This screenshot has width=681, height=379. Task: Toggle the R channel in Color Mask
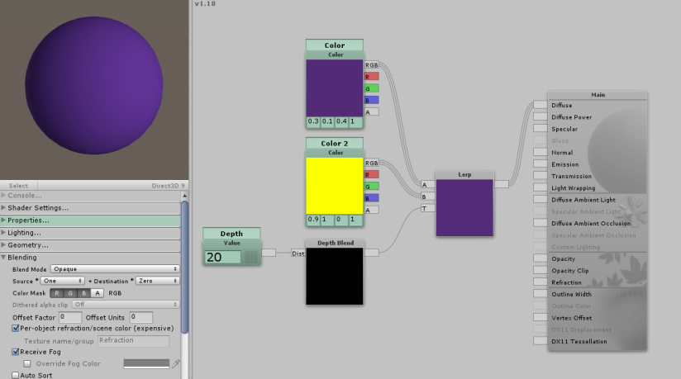(56, 293)
